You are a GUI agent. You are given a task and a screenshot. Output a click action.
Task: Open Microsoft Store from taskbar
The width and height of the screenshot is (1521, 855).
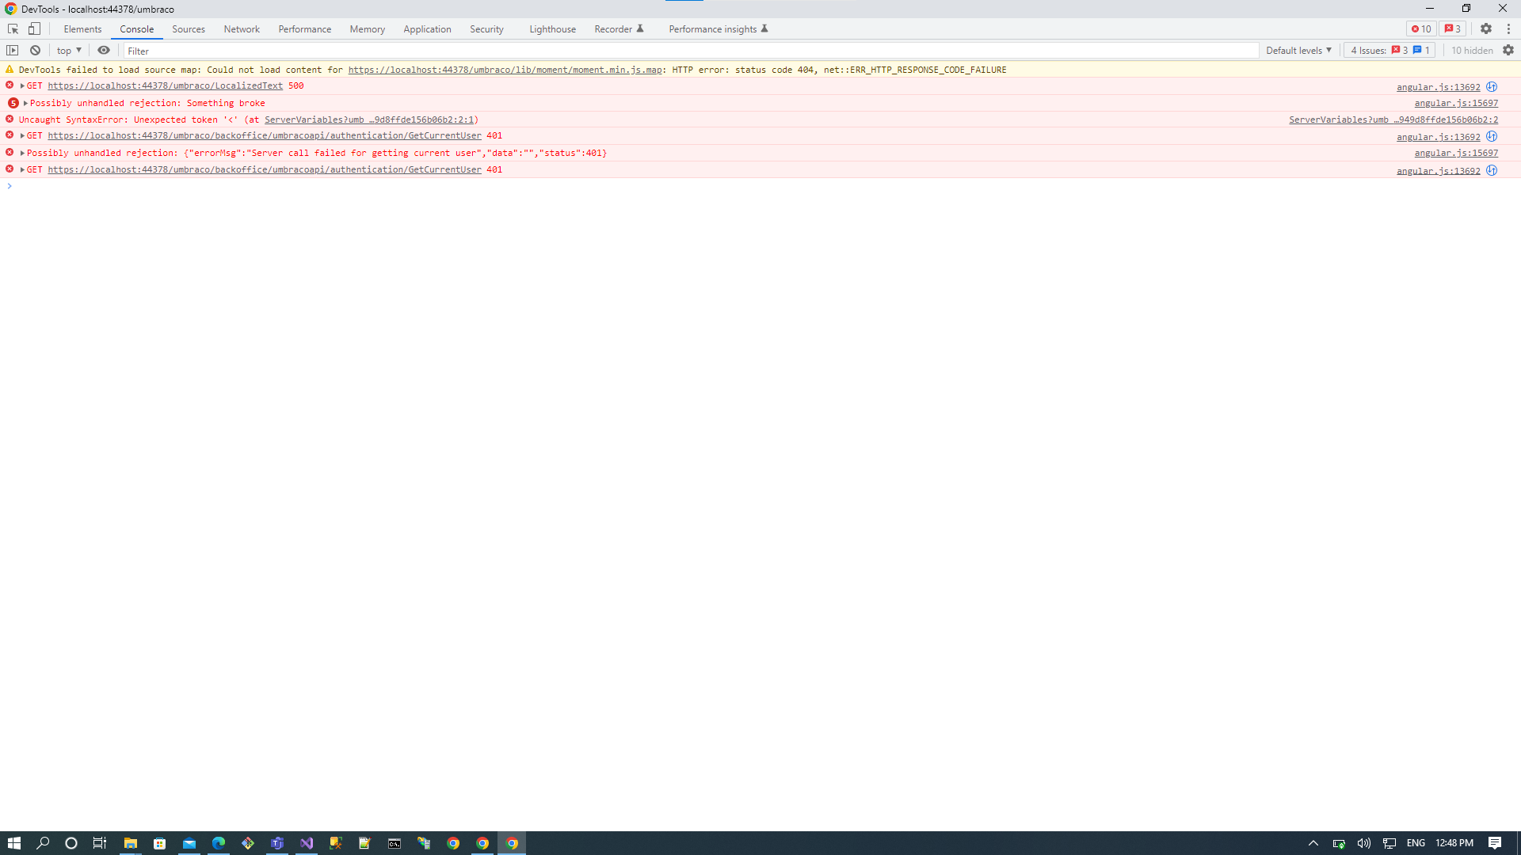coord(159,843)
